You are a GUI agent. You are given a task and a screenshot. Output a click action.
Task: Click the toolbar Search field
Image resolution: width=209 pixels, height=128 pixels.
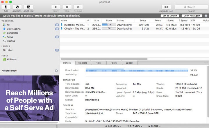point(191,7)
